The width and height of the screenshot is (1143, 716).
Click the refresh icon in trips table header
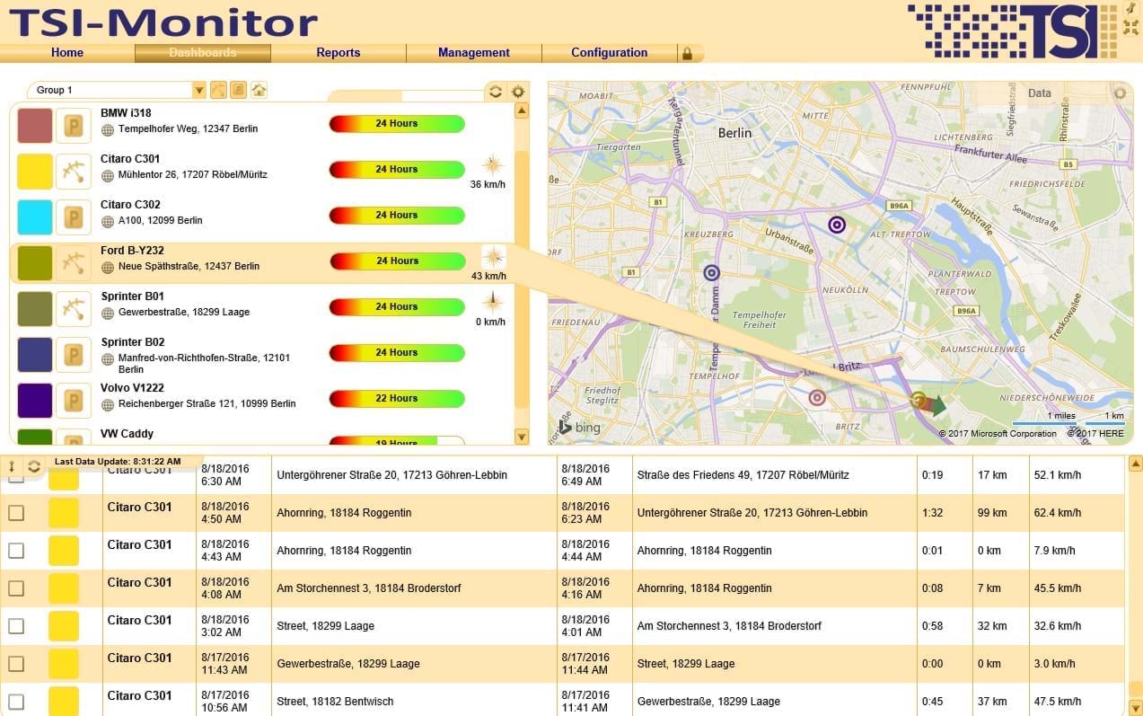coord(34,466)
